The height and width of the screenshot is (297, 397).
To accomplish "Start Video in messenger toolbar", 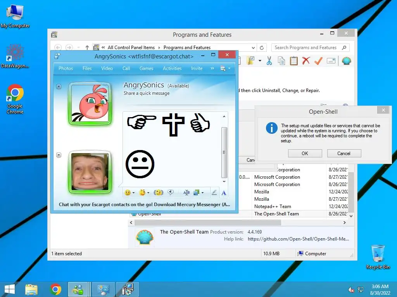I will pyautogui.click(x=107, y=68).
